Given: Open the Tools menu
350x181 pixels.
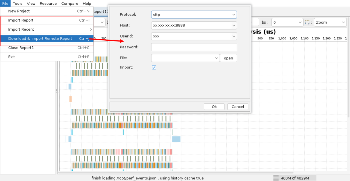Looking at the screenshot, I should [x=17, y=4].
